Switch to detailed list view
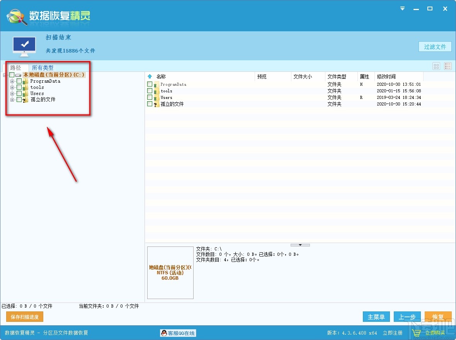456x340 pixels. click(x=447, y=66)
